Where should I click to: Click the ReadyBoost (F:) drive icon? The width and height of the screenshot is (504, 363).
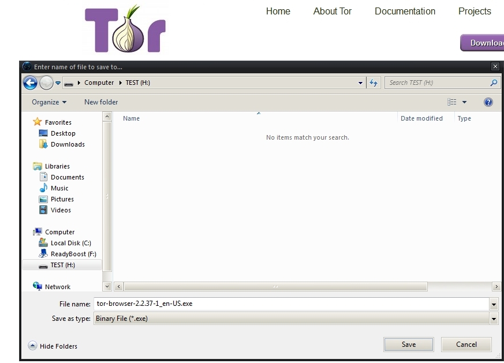point(43,253)
